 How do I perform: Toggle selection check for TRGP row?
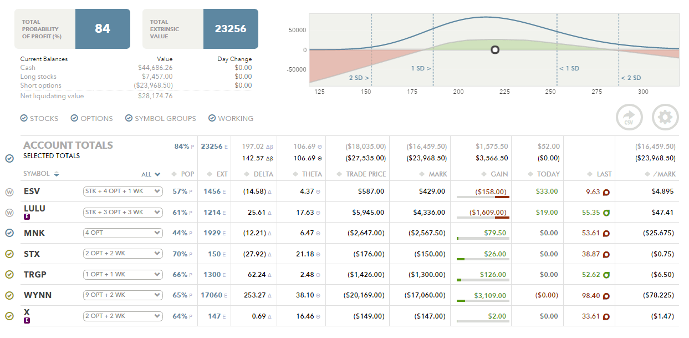click(9, 275)
